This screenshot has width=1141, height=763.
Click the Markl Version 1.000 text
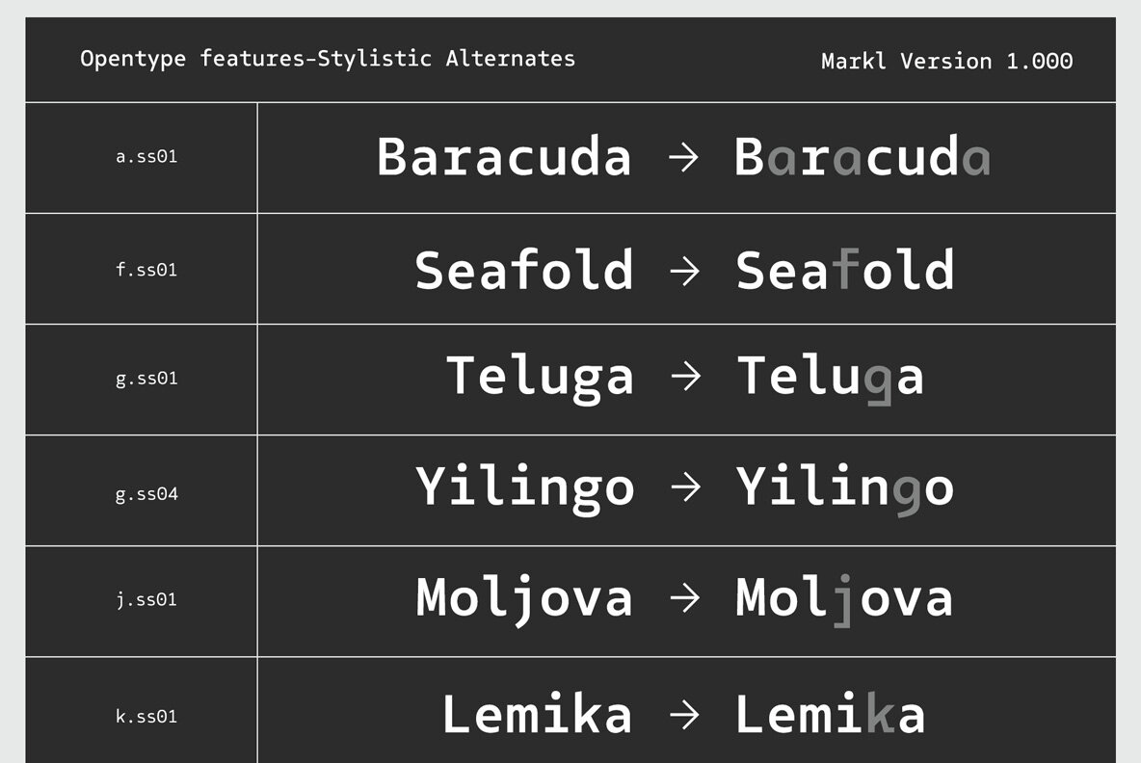pyautogui.click(x=946, y=62)
